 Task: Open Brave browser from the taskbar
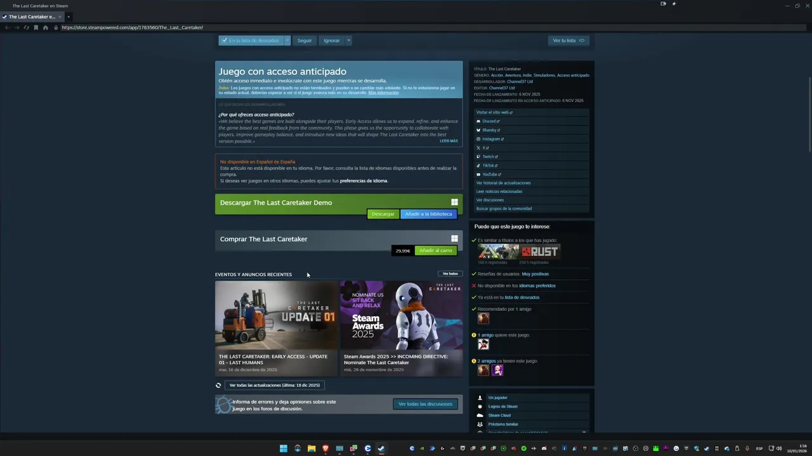(325, 448)
